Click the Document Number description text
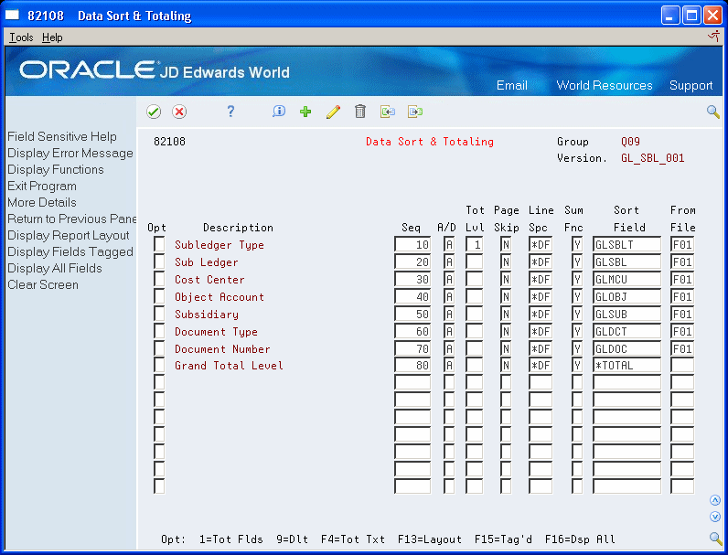Viewport: 728px width, 555px height. [x=222, y=349]
